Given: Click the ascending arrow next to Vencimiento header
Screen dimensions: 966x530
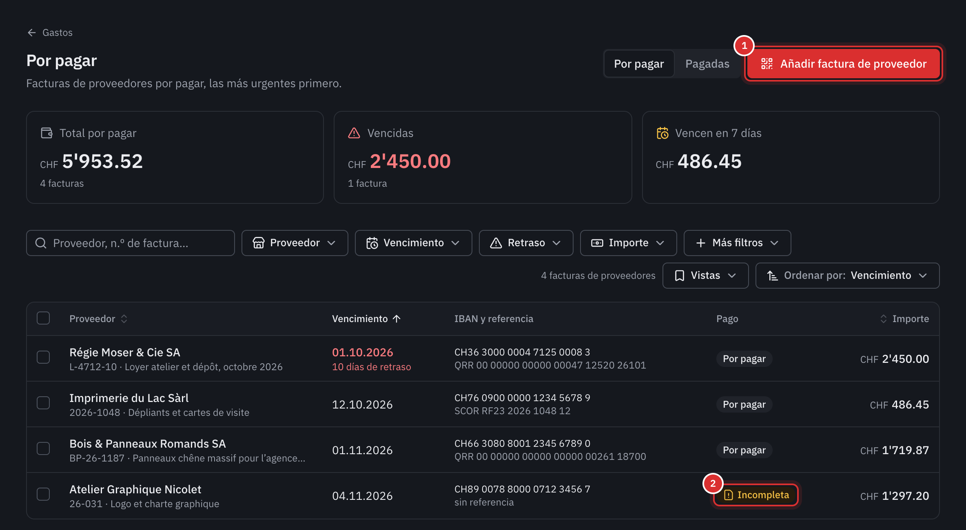Looking at the screenshot, I should pos(397,319).
